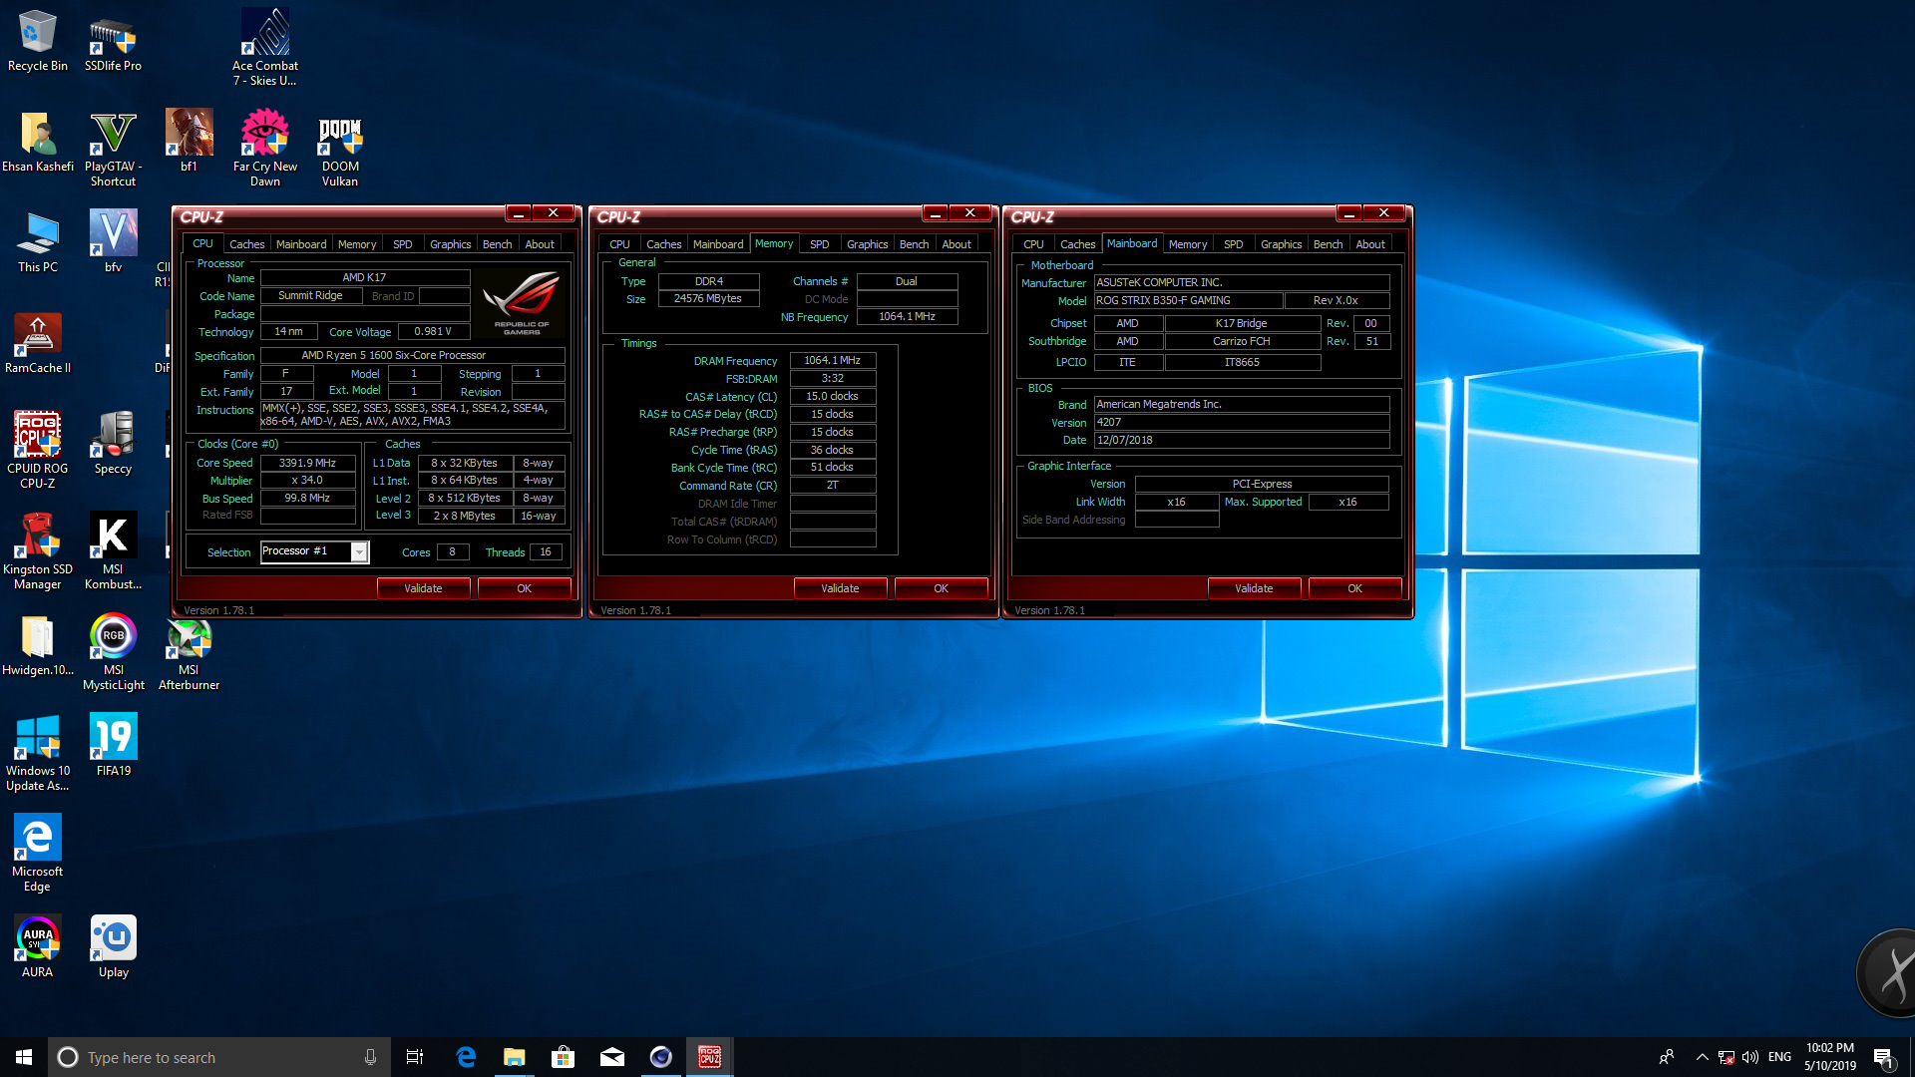
Task: Switch to the SPD tab in the middle CPU-Z window
Action: click(x=819, y=243)
